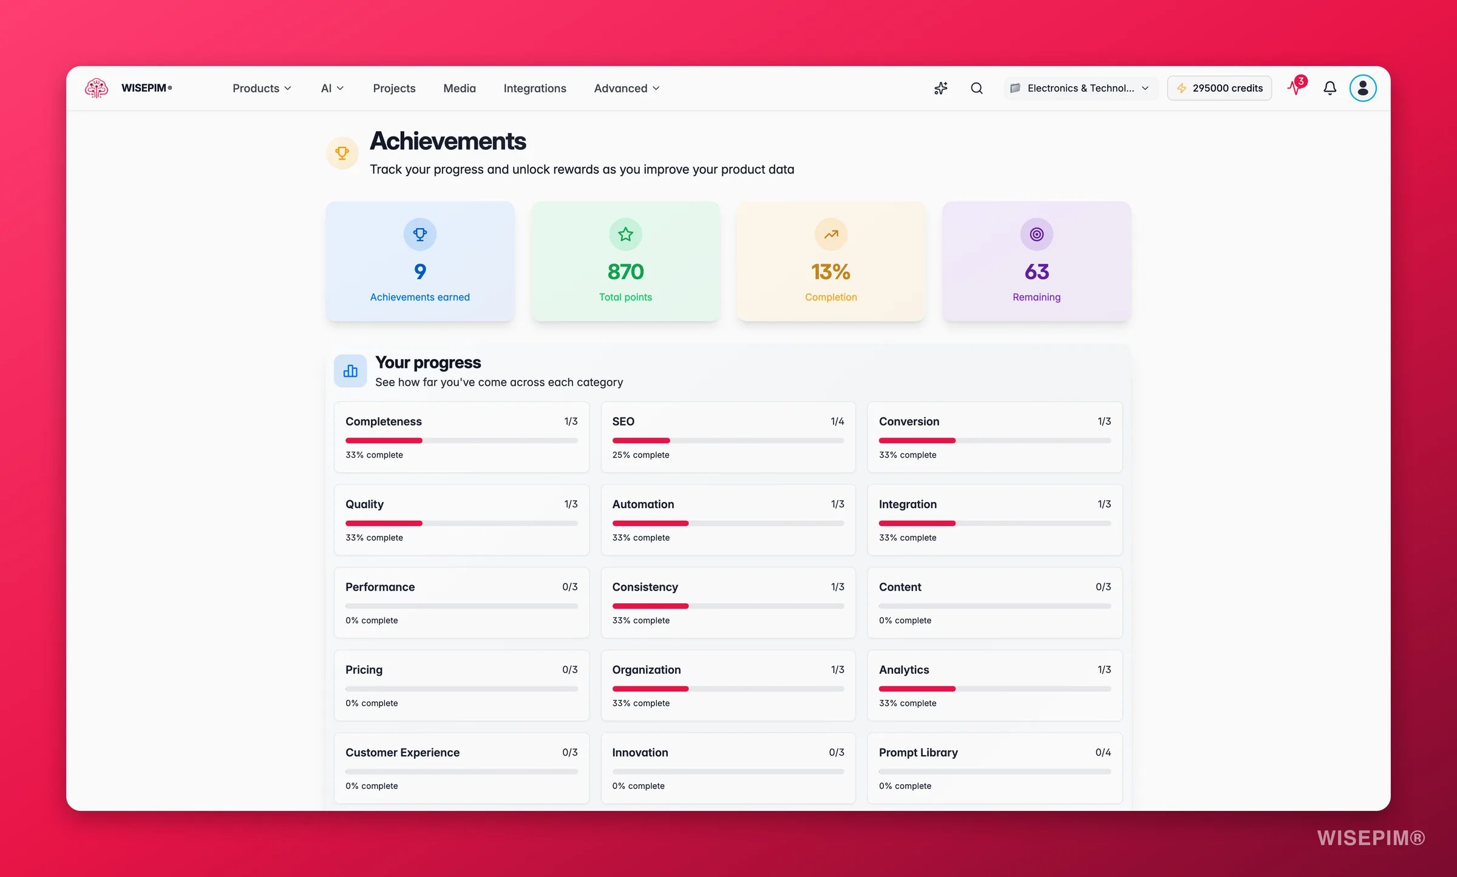Open the Pricing category card
1457x877 pixels.
(x=461, y=685)
